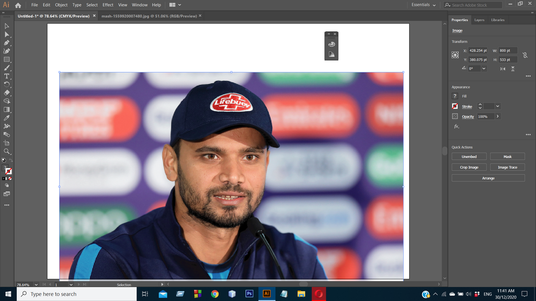Click Default Fill and Stroke icon
This screenshot has width=536, height=301.
click(x=4, y=160)
